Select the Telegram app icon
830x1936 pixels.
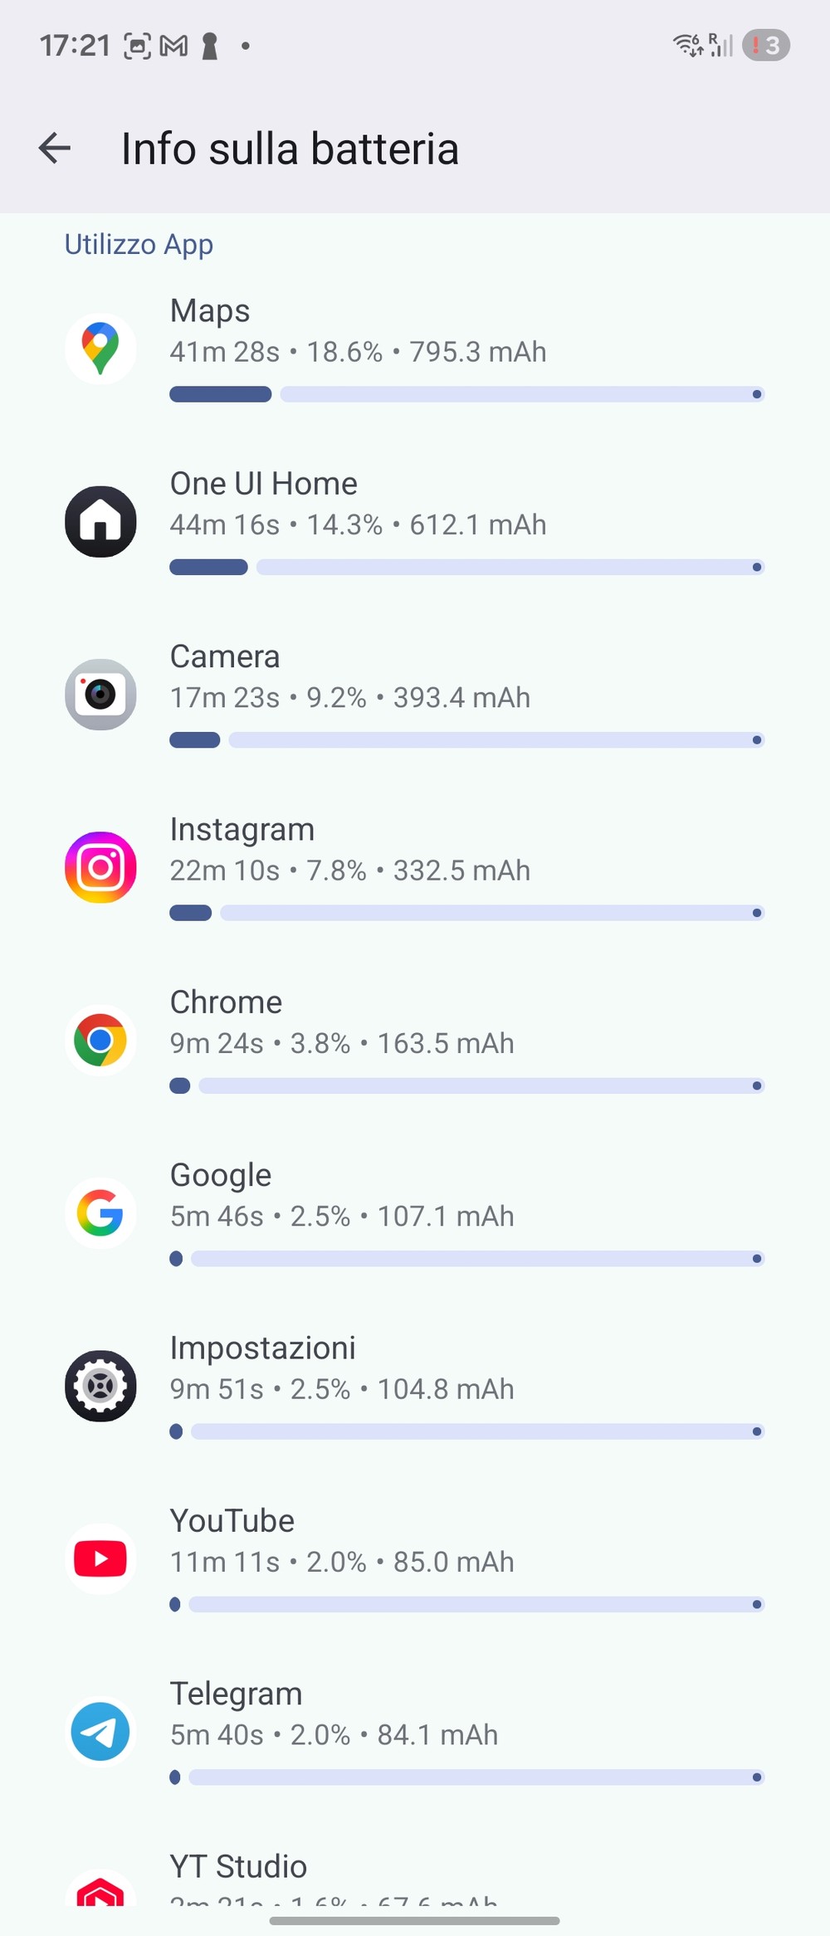[100, 1732]
